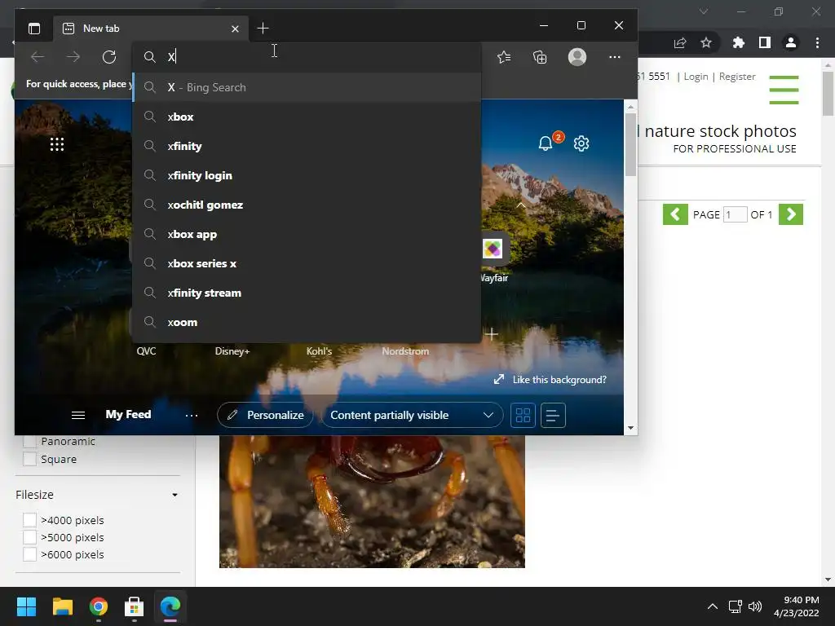
Task: Open Edge Collections icon
Action: coord(540,57)
